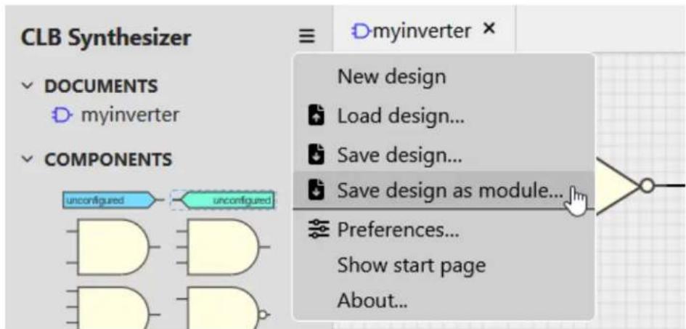686x329 pixels.
Task: Select the two-input AND gate component
Action: point(113,247)
